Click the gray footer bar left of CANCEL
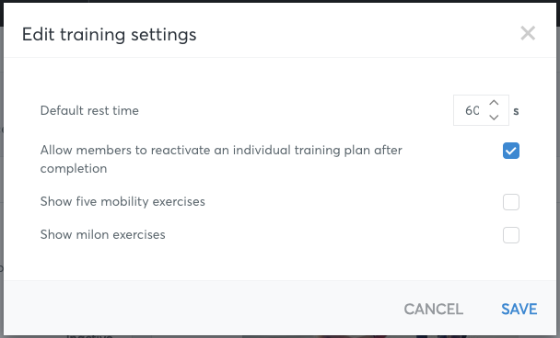This screenshot has width=560, height=338. [x=200, y=308]
